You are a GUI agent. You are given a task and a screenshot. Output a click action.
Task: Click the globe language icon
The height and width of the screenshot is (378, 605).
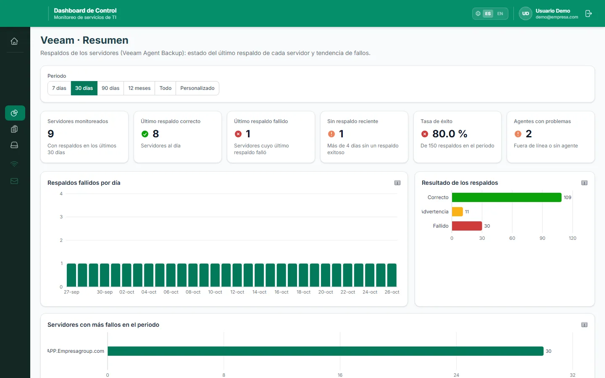[x=478, y=13]
